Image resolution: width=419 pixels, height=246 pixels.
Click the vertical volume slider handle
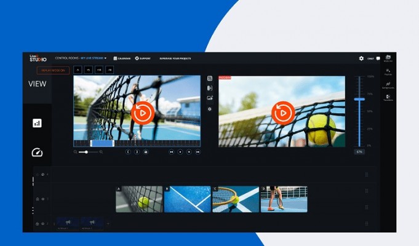tap(359, 98)
